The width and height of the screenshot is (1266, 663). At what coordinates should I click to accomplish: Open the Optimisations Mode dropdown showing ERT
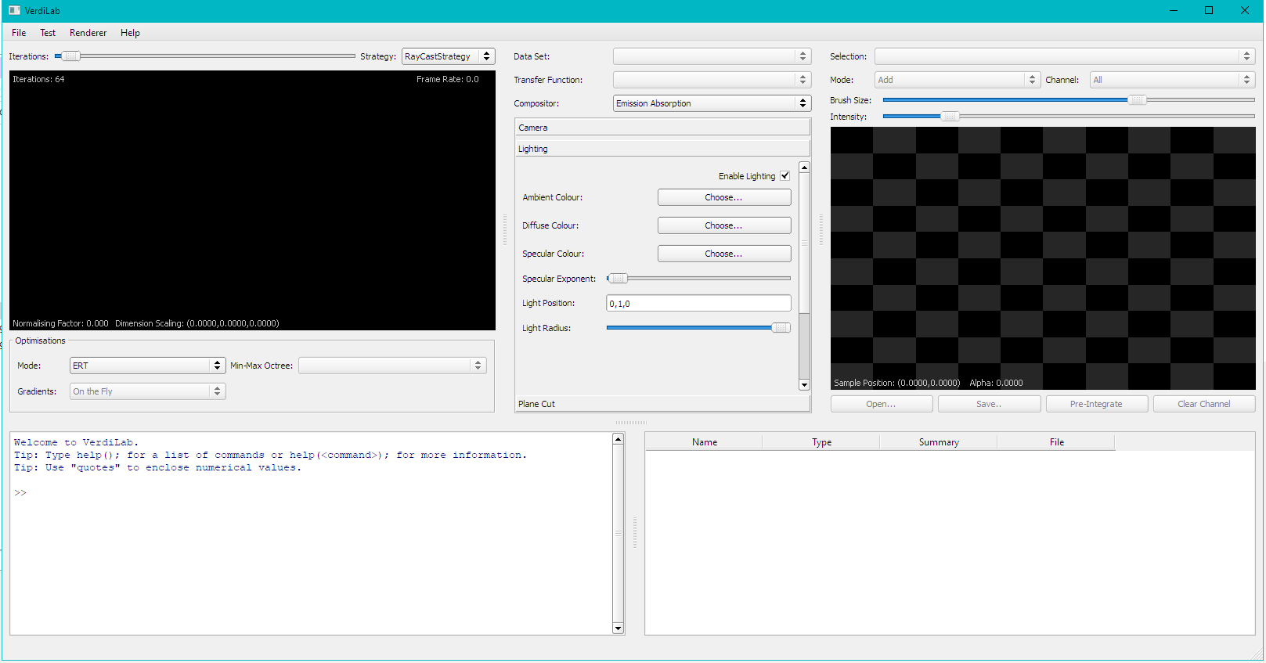147,366
